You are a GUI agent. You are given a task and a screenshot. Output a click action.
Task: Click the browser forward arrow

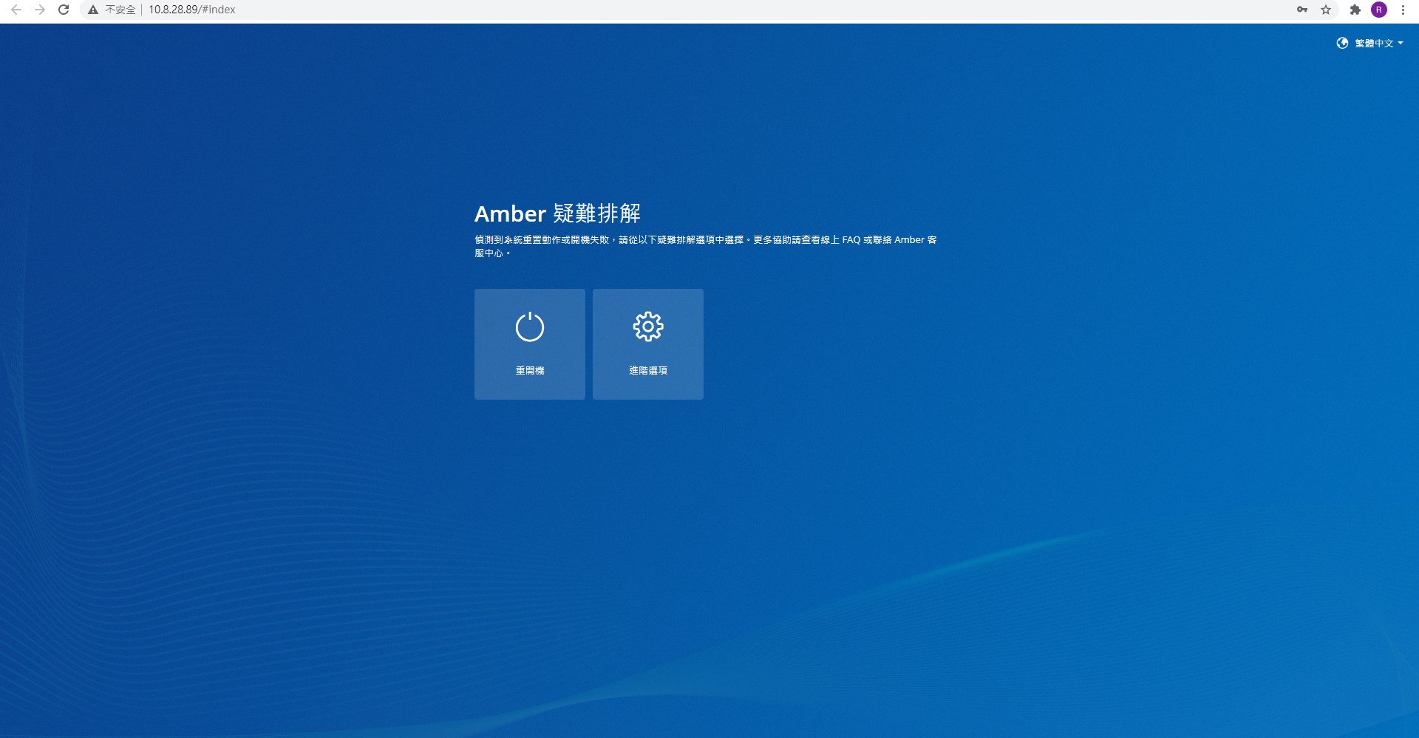tap(40, 10)
